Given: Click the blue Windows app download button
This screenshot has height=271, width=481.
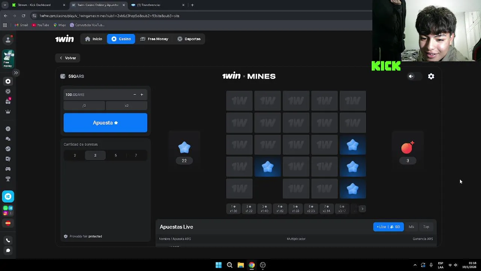Looking at the screenshot, I should (x=8, y=196).
